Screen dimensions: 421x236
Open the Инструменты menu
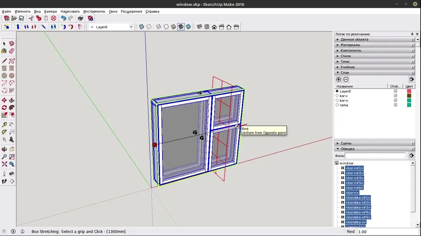pyautogui.click(x=94, y=11)
